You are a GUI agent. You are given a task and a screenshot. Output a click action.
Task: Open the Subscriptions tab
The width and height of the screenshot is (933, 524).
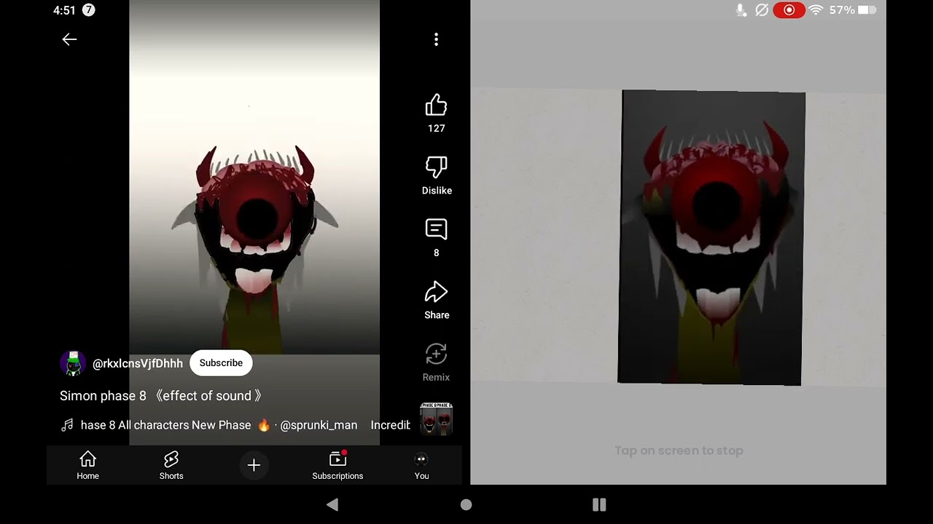coord(337,465)
